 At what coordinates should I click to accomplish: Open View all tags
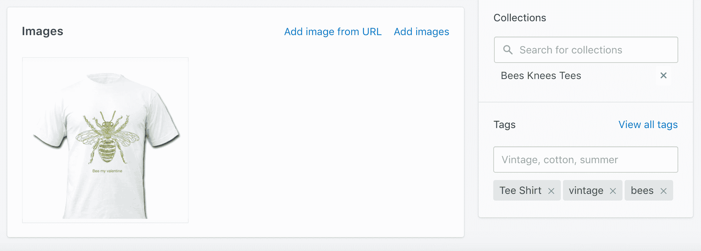[x=648, y=125]
